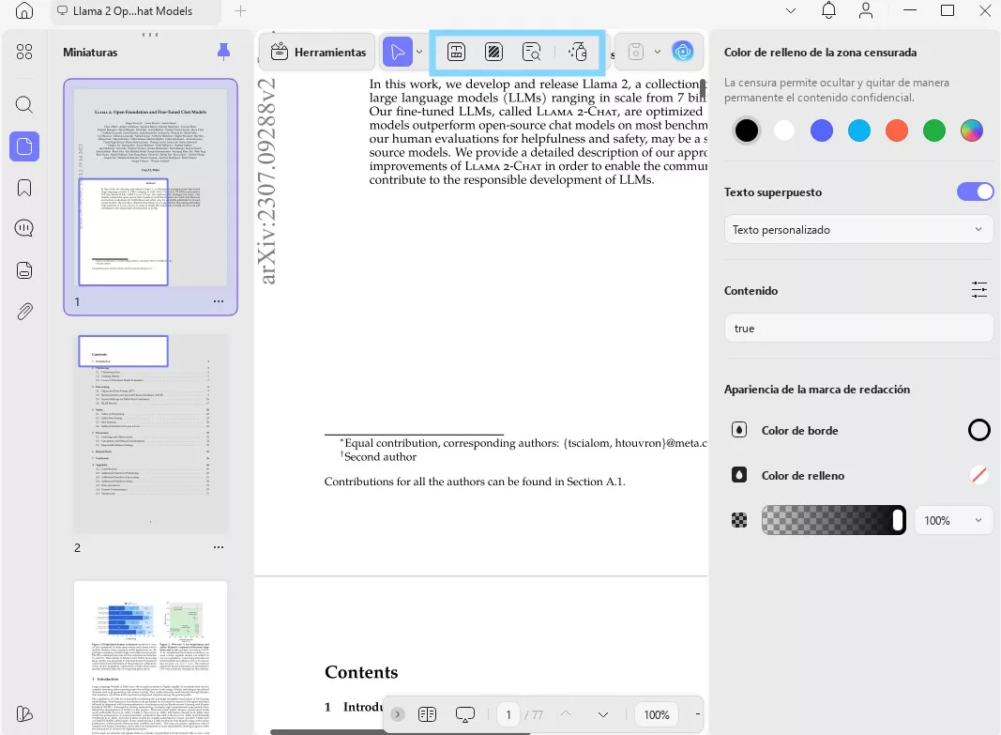The width and height of the screenshot is (1001, 735).
Task: Click the Contenido text field
Action: pyautogui.click(x=858, y=329)
